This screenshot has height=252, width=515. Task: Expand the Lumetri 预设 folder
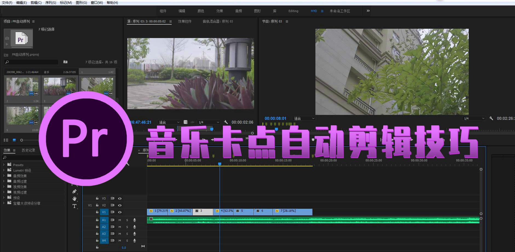click(4, 170)
